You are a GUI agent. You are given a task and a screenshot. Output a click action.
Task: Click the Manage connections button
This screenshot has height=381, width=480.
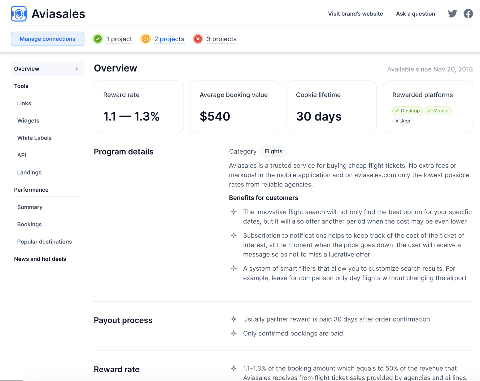[48, 39]
